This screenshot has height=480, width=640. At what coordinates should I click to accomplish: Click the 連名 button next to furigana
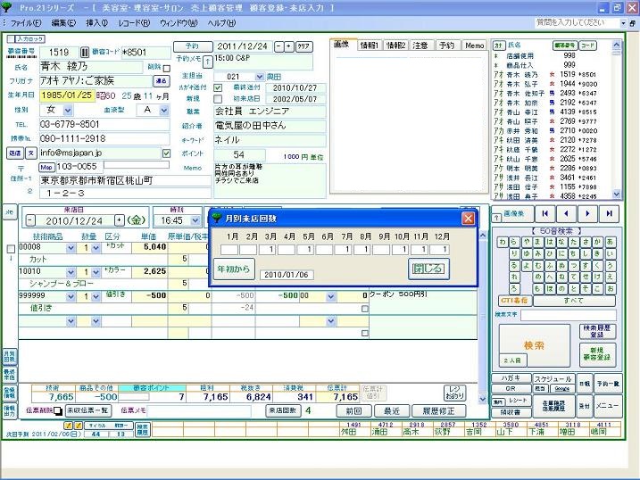tap(162, 81)
